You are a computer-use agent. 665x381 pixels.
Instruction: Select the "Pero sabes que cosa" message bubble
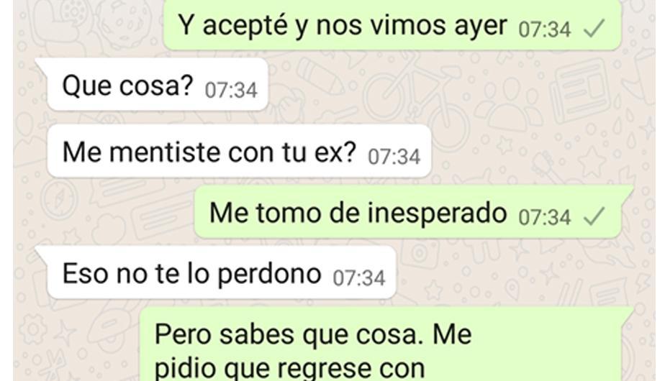click(386, 344)
